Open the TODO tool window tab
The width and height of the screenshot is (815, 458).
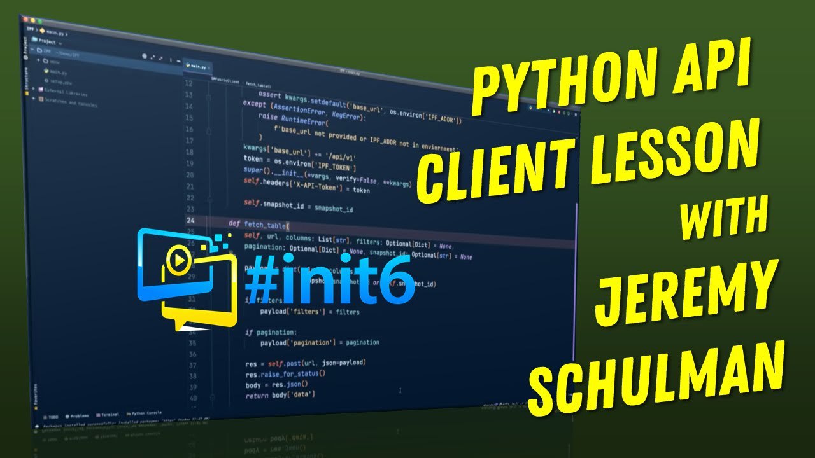51,417
